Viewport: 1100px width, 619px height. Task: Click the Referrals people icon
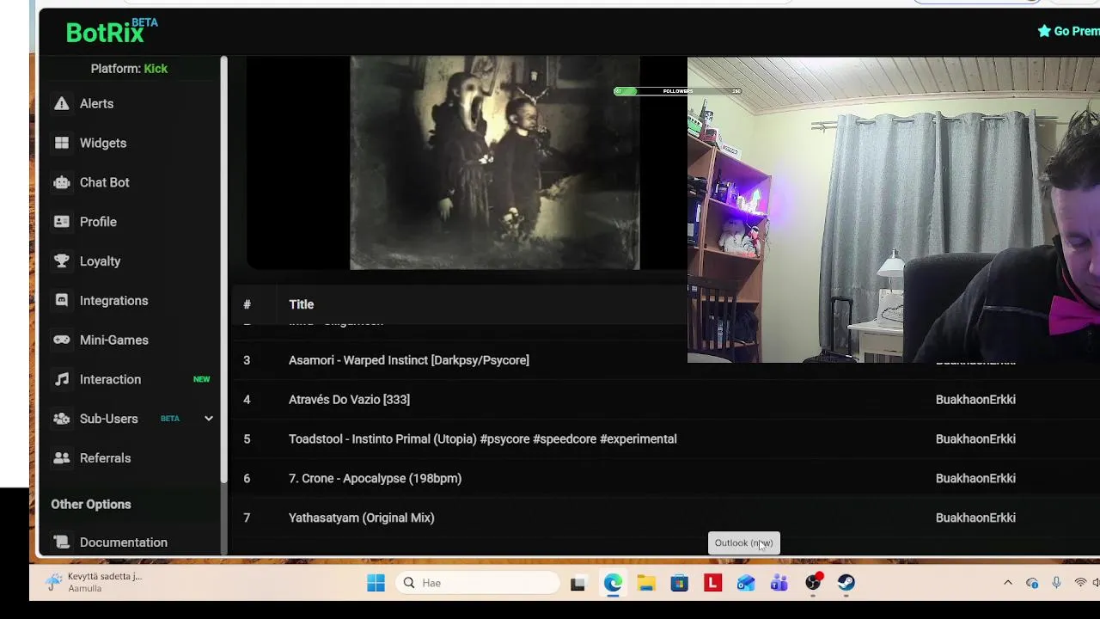click(62, 458)
